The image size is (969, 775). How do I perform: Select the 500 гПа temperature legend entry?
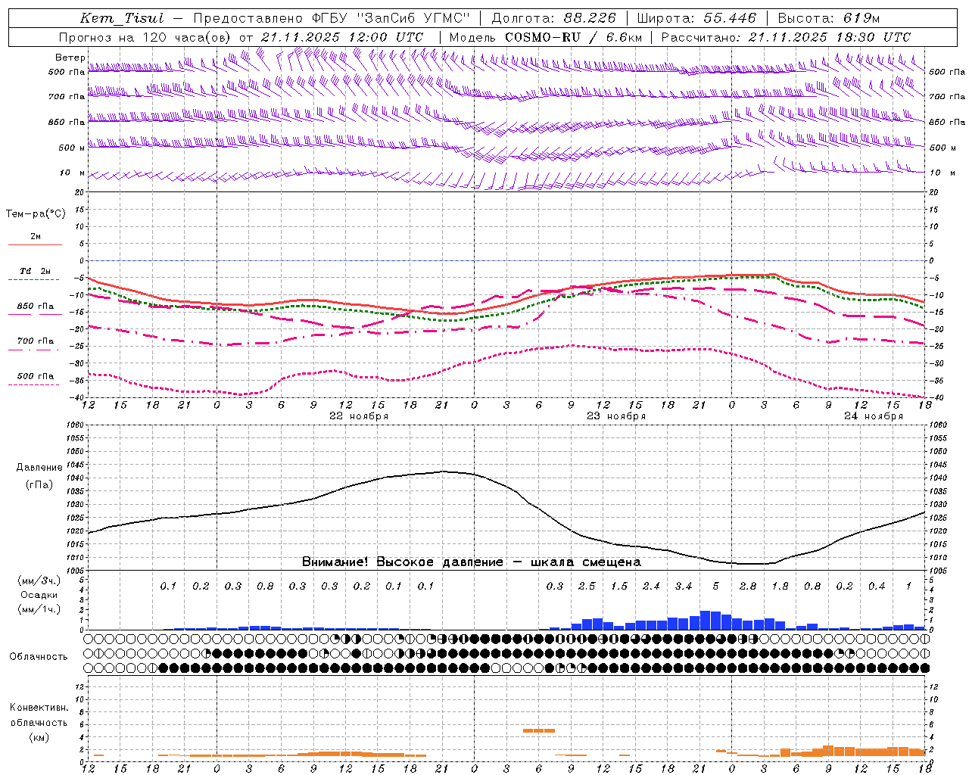(36, 376)
